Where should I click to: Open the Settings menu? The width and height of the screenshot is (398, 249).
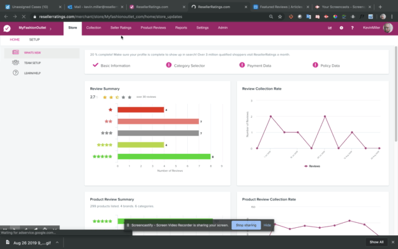[202, 27]
